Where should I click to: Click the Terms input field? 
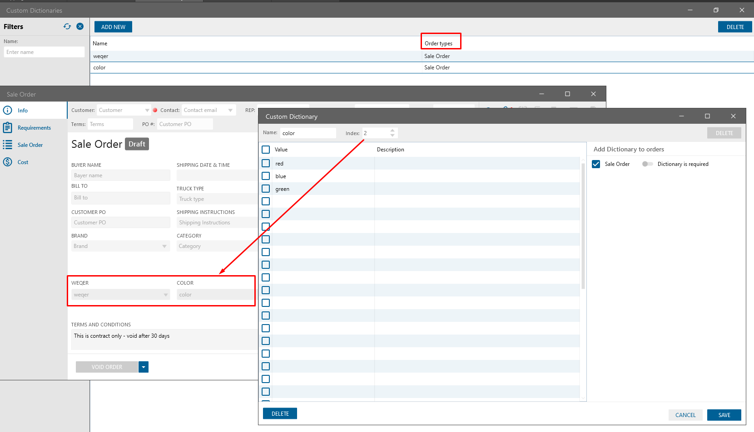[x=110, y=124]
